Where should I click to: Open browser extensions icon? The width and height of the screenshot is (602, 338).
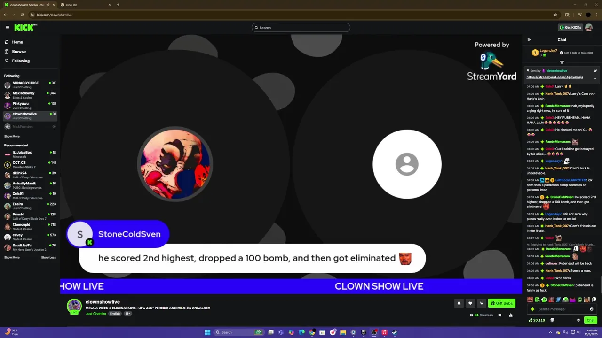pos(567,15)
